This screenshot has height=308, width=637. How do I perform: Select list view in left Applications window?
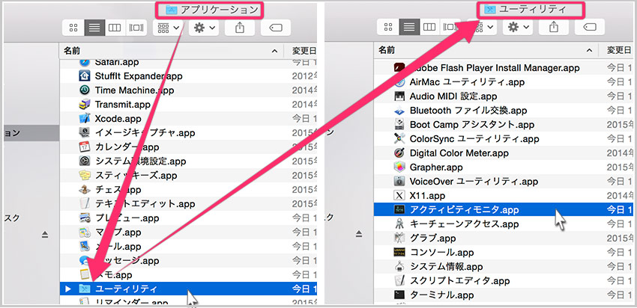click(94, 28)
